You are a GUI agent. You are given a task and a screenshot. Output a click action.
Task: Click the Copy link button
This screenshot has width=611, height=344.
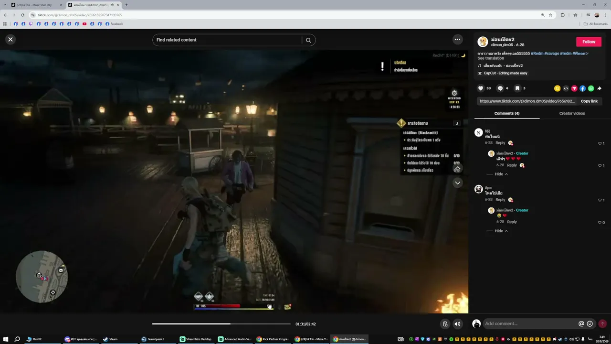click(x=589, y=101)
